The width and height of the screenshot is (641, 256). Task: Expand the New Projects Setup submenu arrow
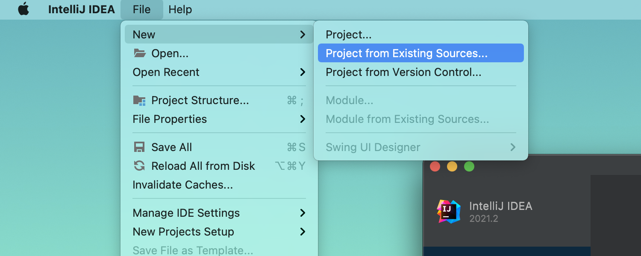(x=303, y=232)
